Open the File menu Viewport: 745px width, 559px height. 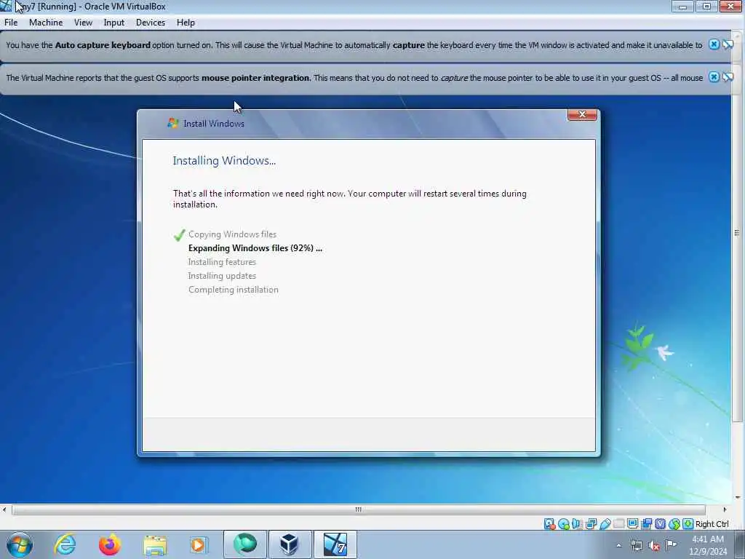tap(11, 23)
